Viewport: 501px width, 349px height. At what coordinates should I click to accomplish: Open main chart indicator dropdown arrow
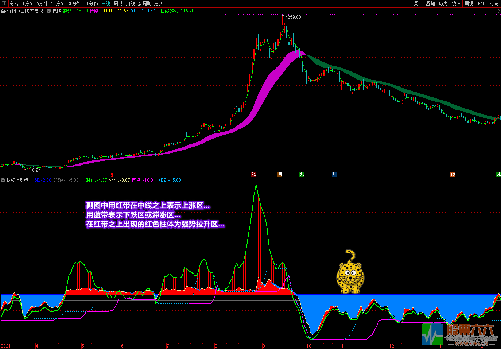click(49, 11)
